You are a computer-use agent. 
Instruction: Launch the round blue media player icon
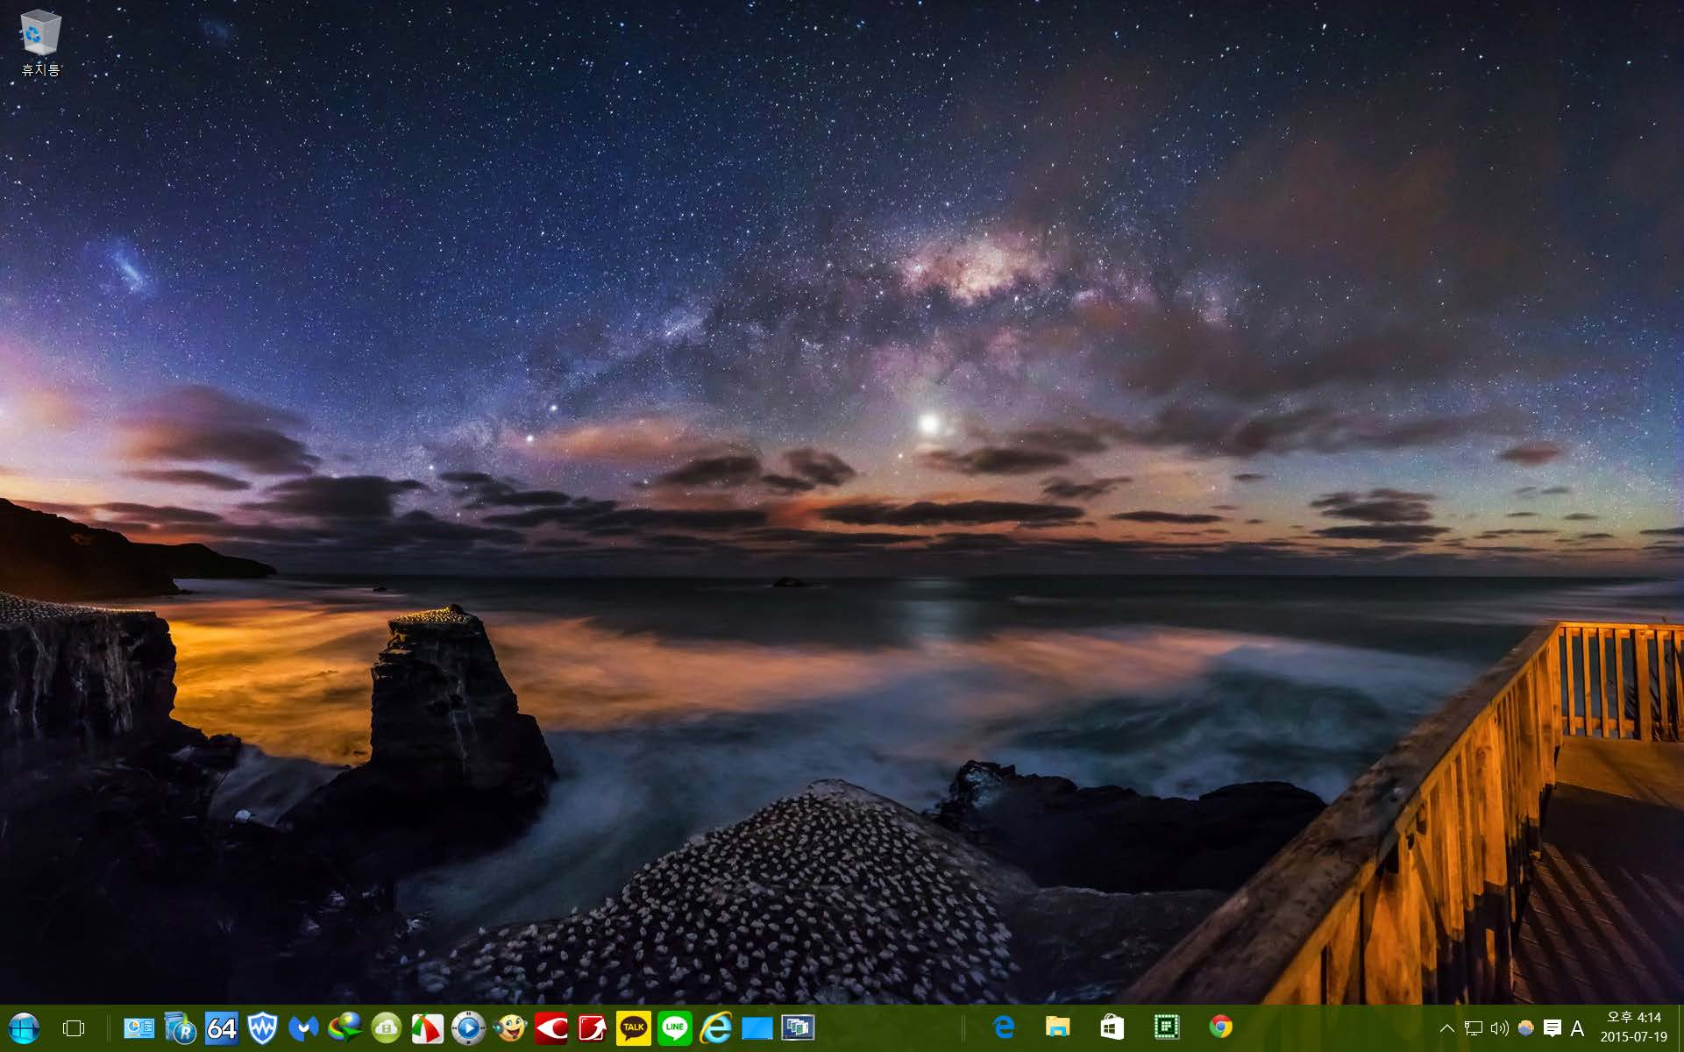(x=468, y=1027)
